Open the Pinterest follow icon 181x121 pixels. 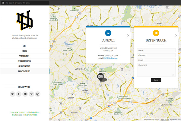(x=31, y=94)
